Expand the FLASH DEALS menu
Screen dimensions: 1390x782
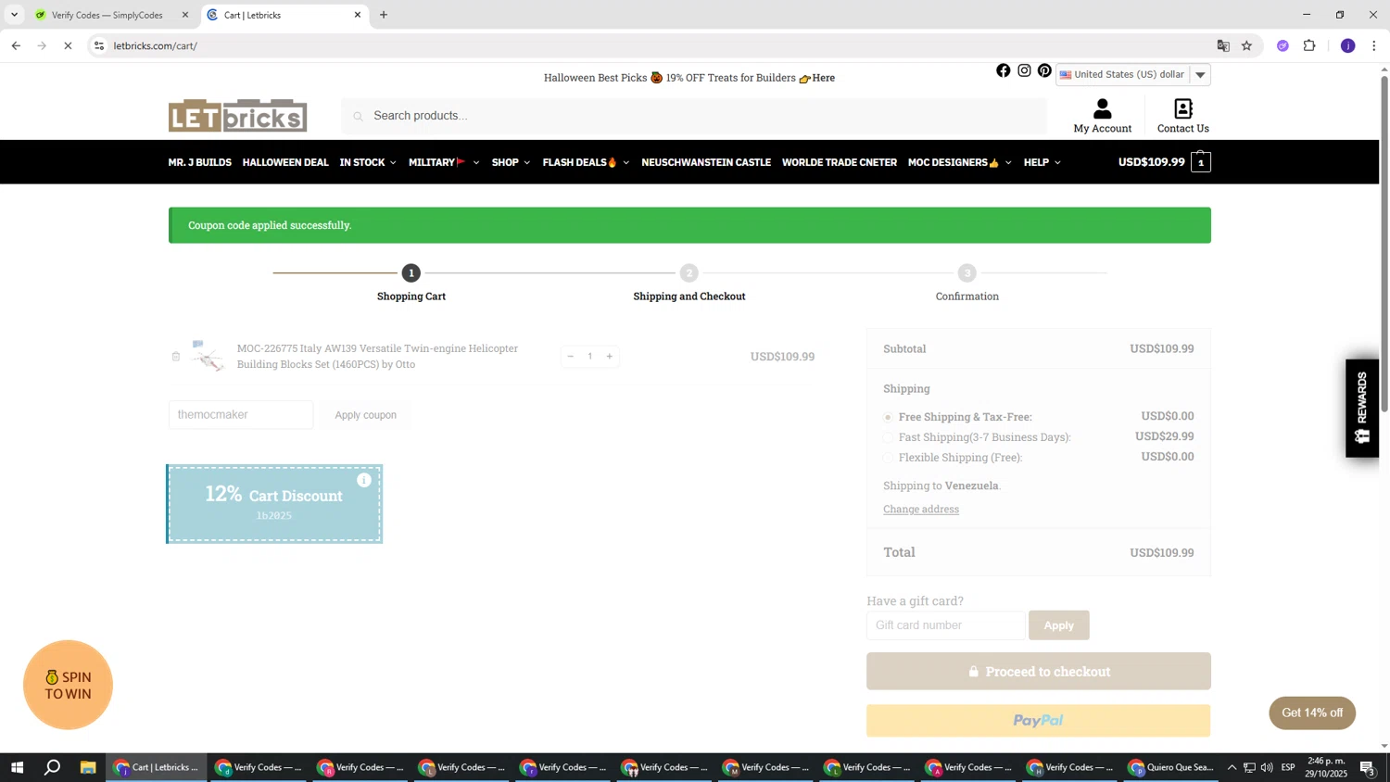coord(586,162)
